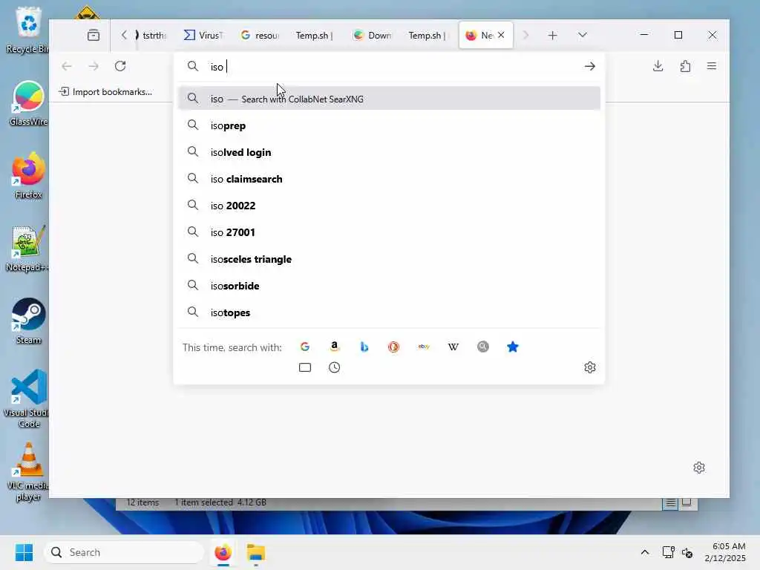The height and width of the screenshot is (570, 760).
Task: Choose the 'isosorbide' suggestion
Action: pos(389,286)
